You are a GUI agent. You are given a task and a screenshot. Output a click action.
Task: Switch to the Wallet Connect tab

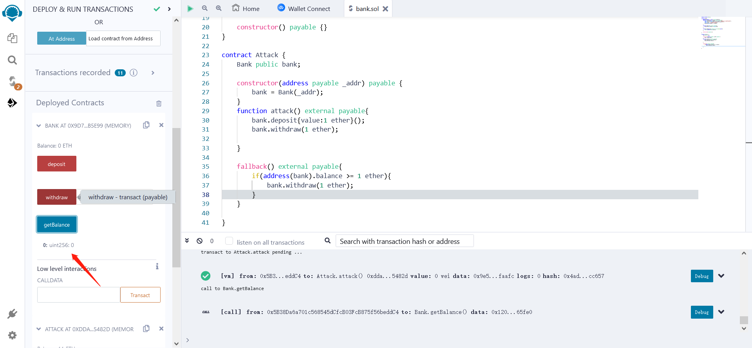pyautogui.click(x=304, y=8)
